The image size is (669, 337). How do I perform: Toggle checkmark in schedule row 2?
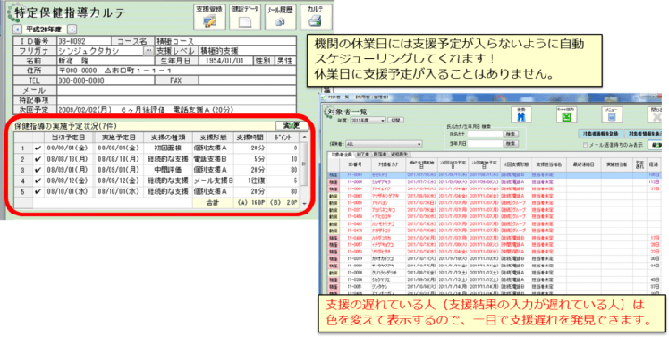[38, 159]
